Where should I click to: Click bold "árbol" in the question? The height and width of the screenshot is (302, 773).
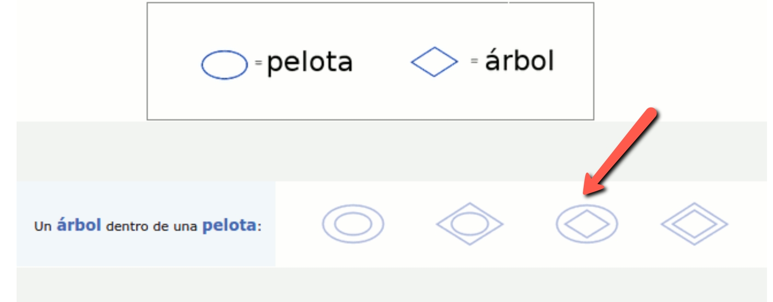[x=79, y=225]
